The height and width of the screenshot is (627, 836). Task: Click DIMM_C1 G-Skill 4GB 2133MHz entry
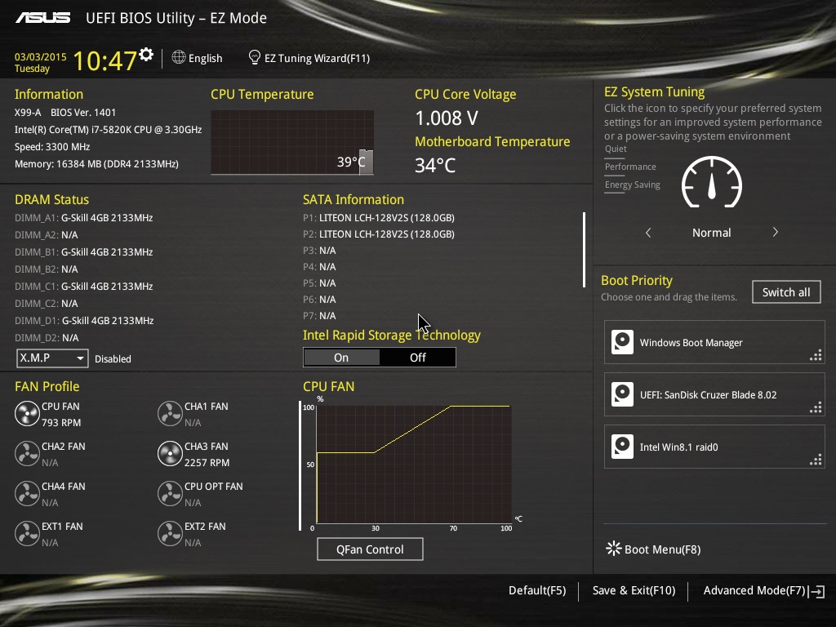84,287
